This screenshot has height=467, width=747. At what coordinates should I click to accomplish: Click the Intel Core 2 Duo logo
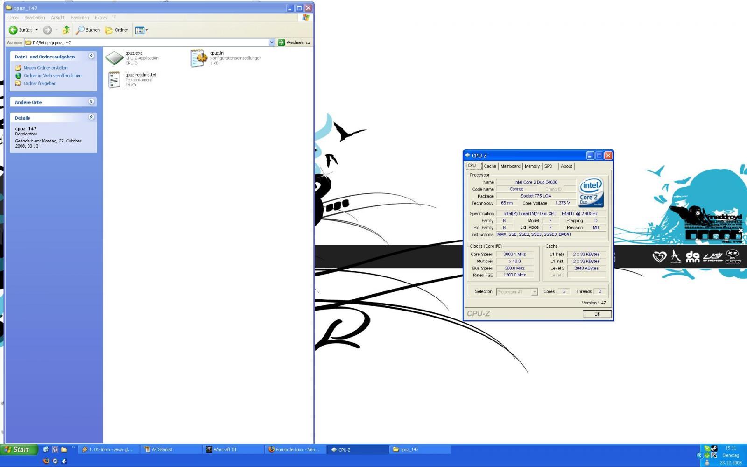click(592, 192)
